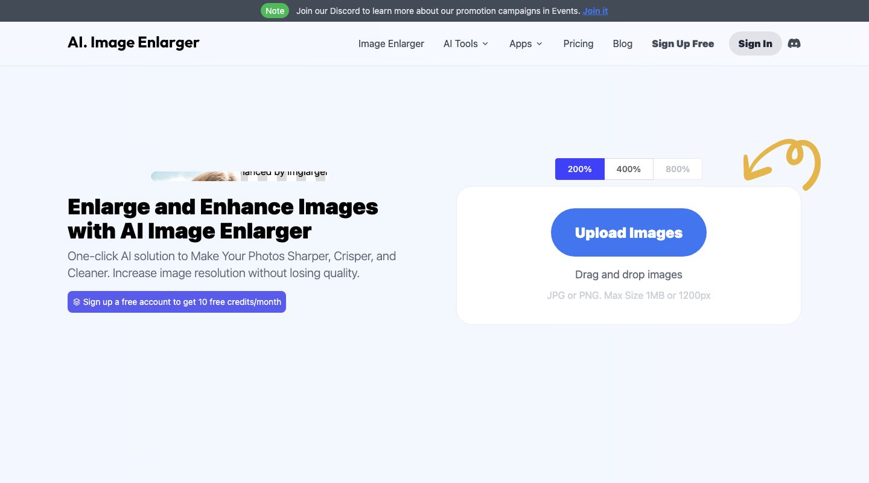The width and height of the screenshot is (869, 483).
Task: Click the Sign Up Free link
Action: (683, 43)
